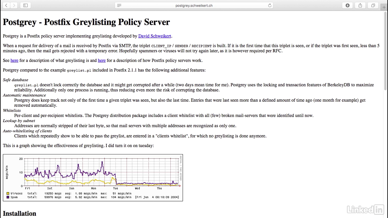Image resolution: width=388 pixels, height=218 pixels.
Task: Click the Postgrey page title heading
Action: click(86, 22)
